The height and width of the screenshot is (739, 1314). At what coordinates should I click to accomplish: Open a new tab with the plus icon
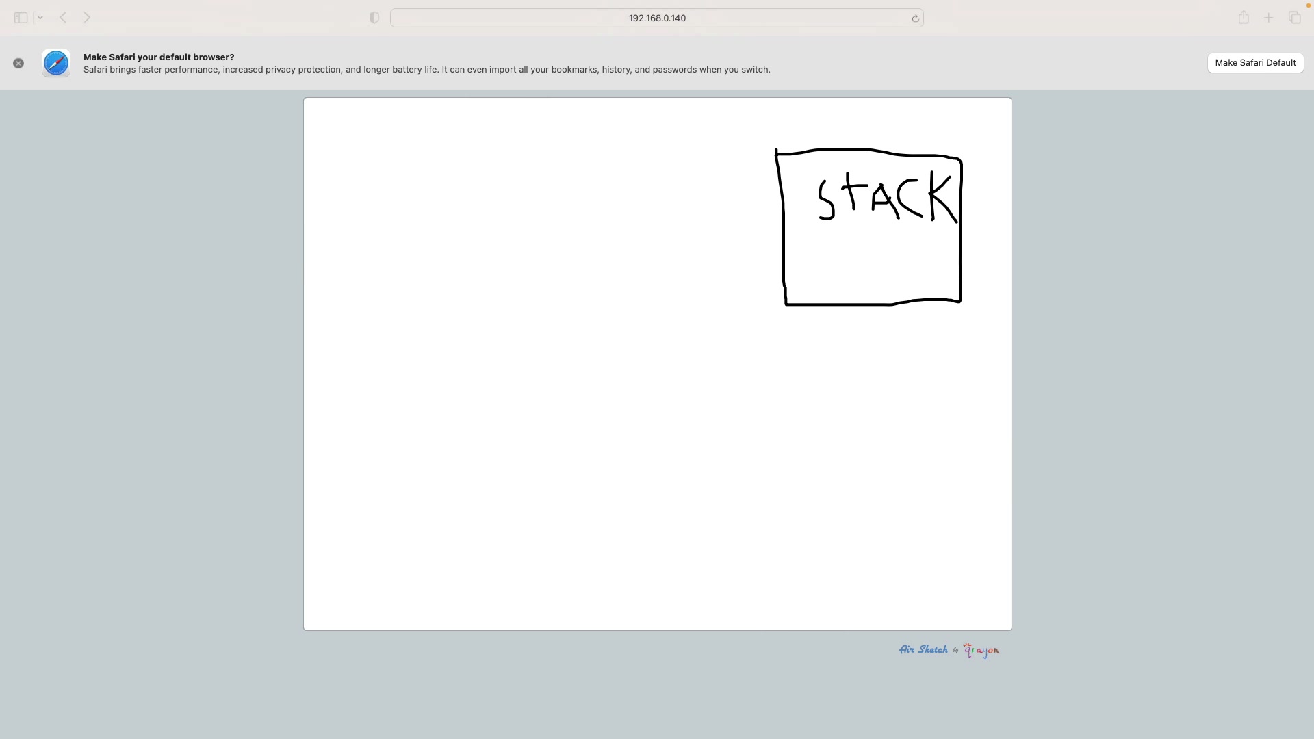(1268, 18)
